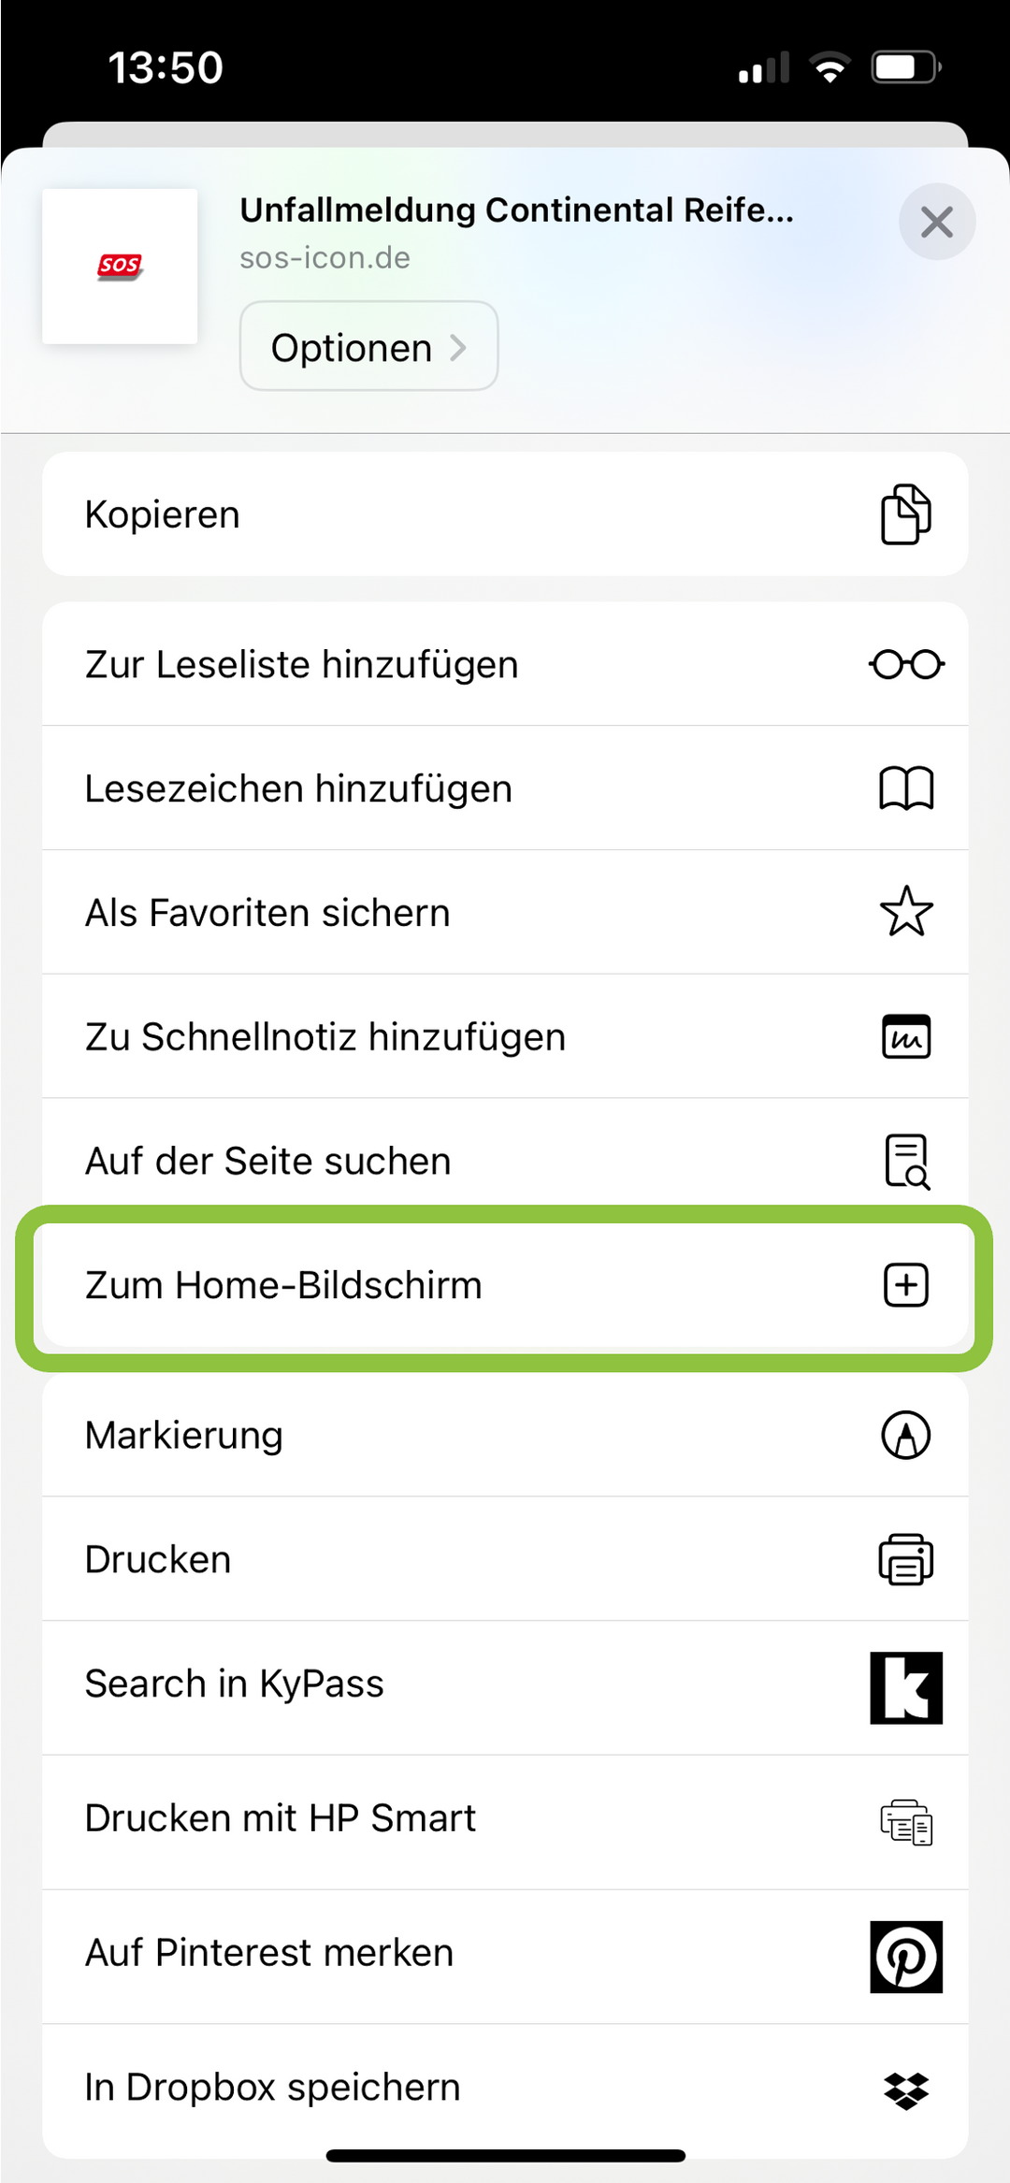Image resolution: width=1010 pixels, height=2183 pixels.
Task: Tap 'Zu Schnellnotiz hinzufügen' label
Action: coord(325,1036)
